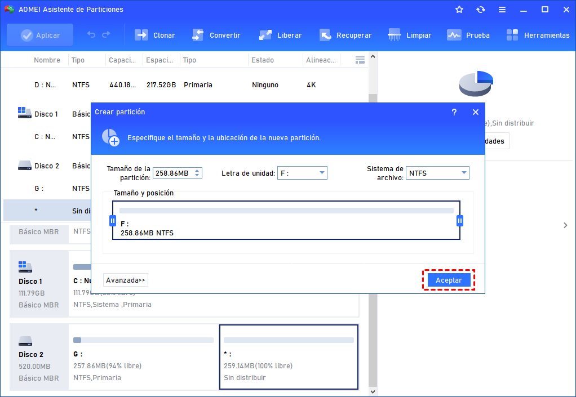The width and height of the screenshot is (576, 397).
Task: Open the help question mark in dialog
Action: pyautogui.click(x=454, y=112)
